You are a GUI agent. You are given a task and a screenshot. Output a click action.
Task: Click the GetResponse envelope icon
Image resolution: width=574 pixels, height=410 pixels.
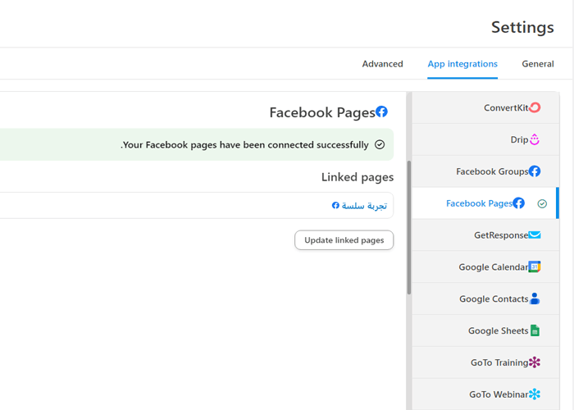[535, 235]
